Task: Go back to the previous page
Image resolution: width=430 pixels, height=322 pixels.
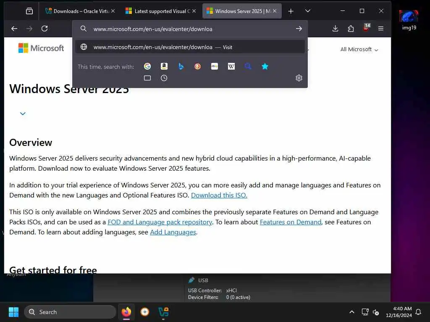Action: pos(14,29)
